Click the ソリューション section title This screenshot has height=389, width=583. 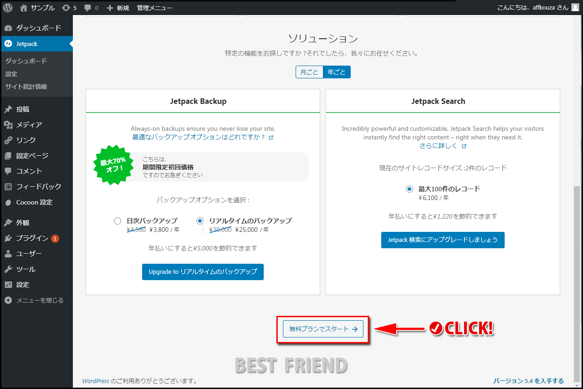tap(323, 39)
